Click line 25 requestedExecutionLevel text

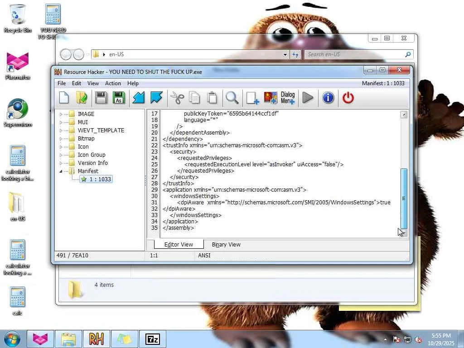click(x=264, y=164)
